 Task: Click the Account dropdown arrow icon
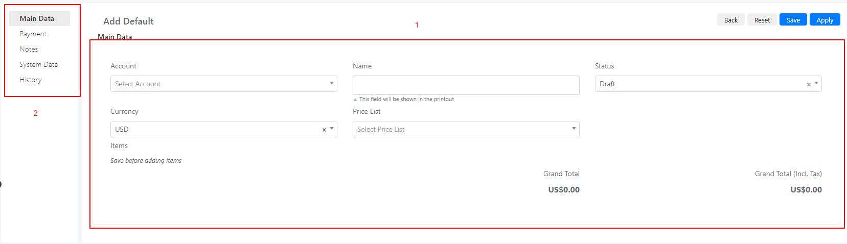(332, 83)
